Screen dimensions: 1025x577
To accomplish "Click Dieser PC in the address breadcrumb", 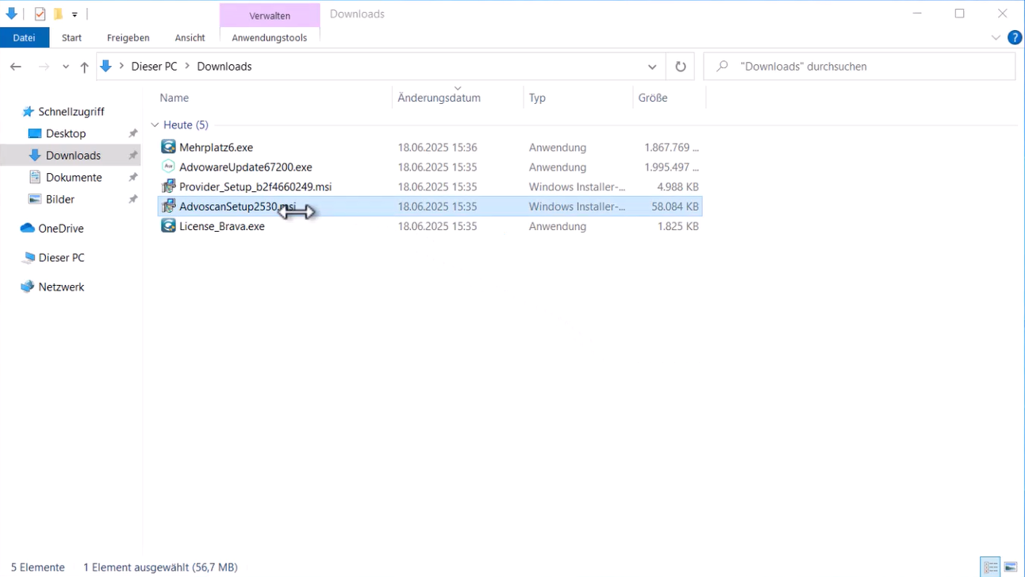I will pos(154,67).
